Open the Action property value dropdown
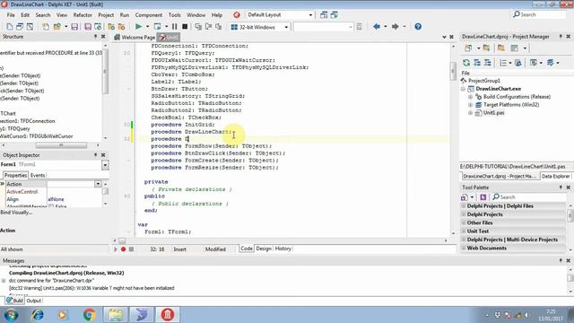The width and height of the screenshot is (574, 323). [x=98, y=184]
